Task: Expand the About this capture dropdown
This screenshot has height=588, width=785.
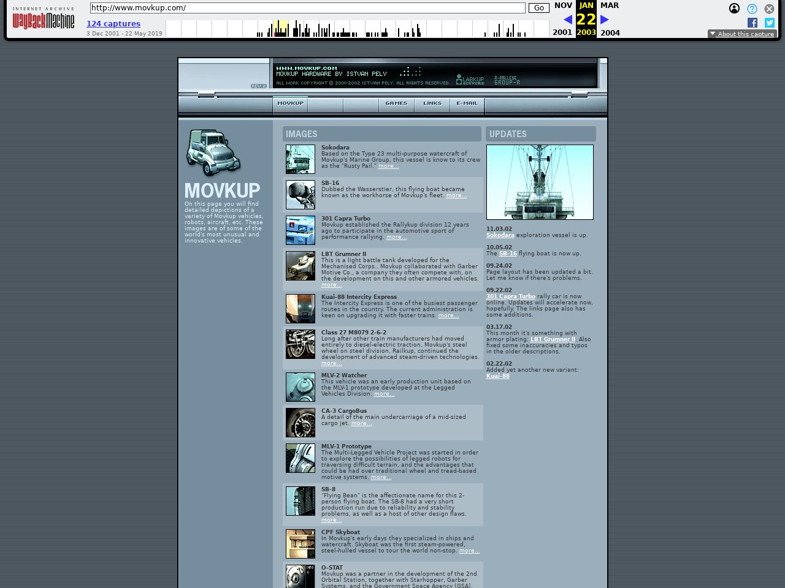Action: coord(741,34)
